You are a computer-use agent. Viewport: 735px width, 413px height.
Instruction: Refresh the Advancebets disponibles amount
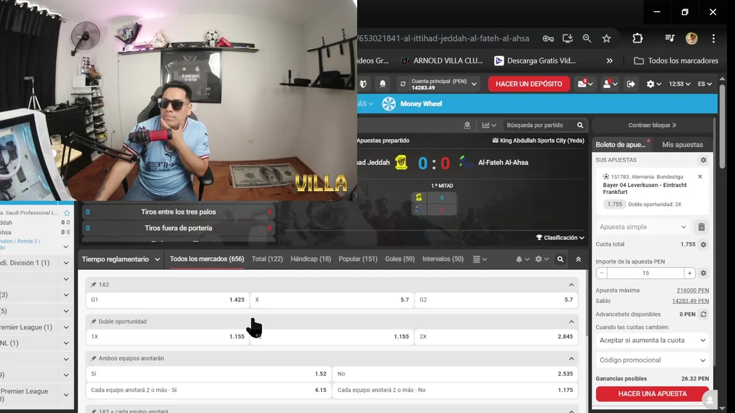click(703, 314)
